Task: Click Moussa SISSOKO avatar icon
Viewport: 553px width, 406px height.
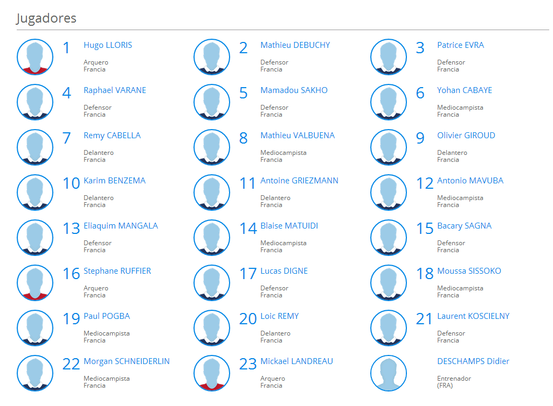Action: point(389,283)
